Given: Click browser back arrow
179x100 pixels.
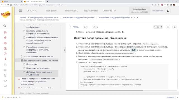Looking at the screenshot, I should coord(2,5).
